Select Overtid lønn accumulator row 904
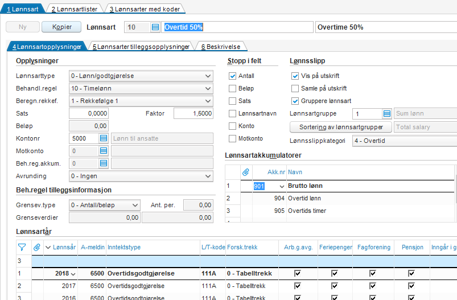The height and width of the screenshot is (300, 457). (x=340, y=198)
